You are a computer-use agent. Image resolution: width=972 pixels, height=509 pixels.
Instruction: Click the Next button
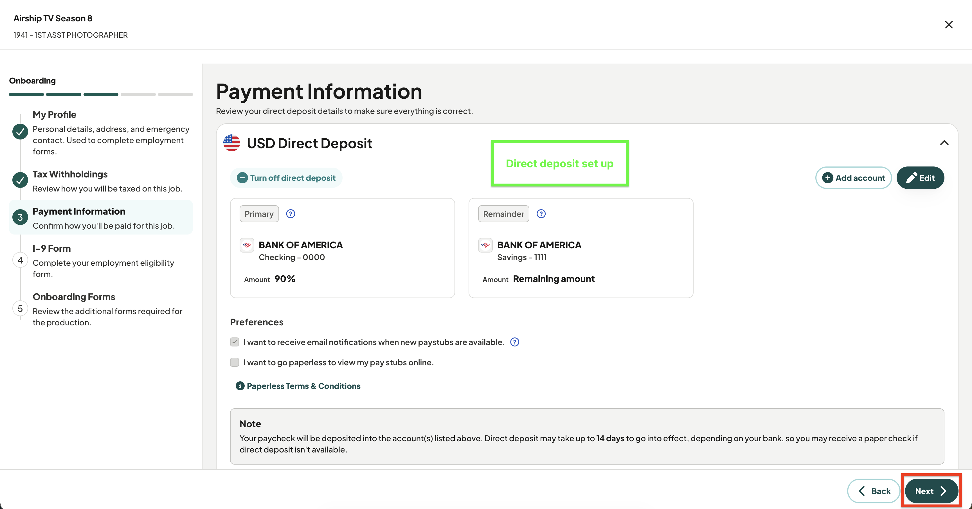931,491
